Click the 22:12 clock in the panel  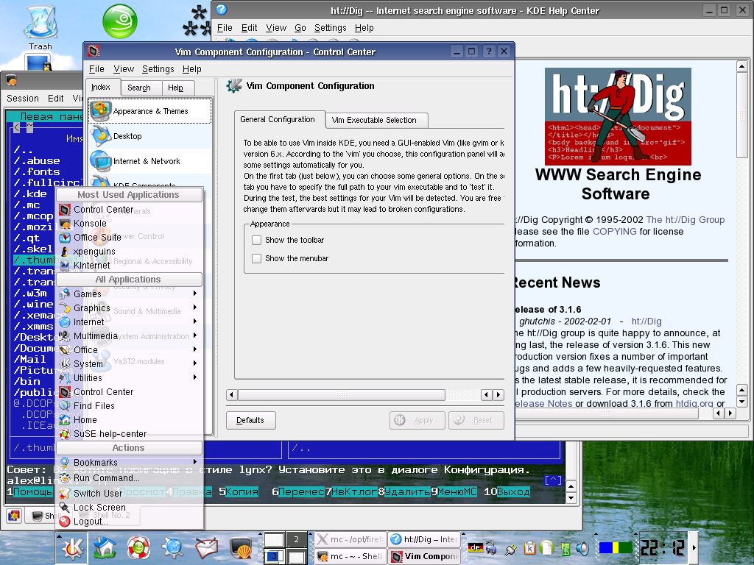click(663, 547)
